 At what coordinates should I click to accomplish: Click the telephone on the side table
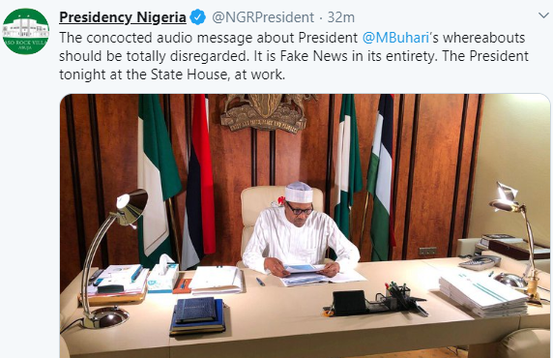480,262
